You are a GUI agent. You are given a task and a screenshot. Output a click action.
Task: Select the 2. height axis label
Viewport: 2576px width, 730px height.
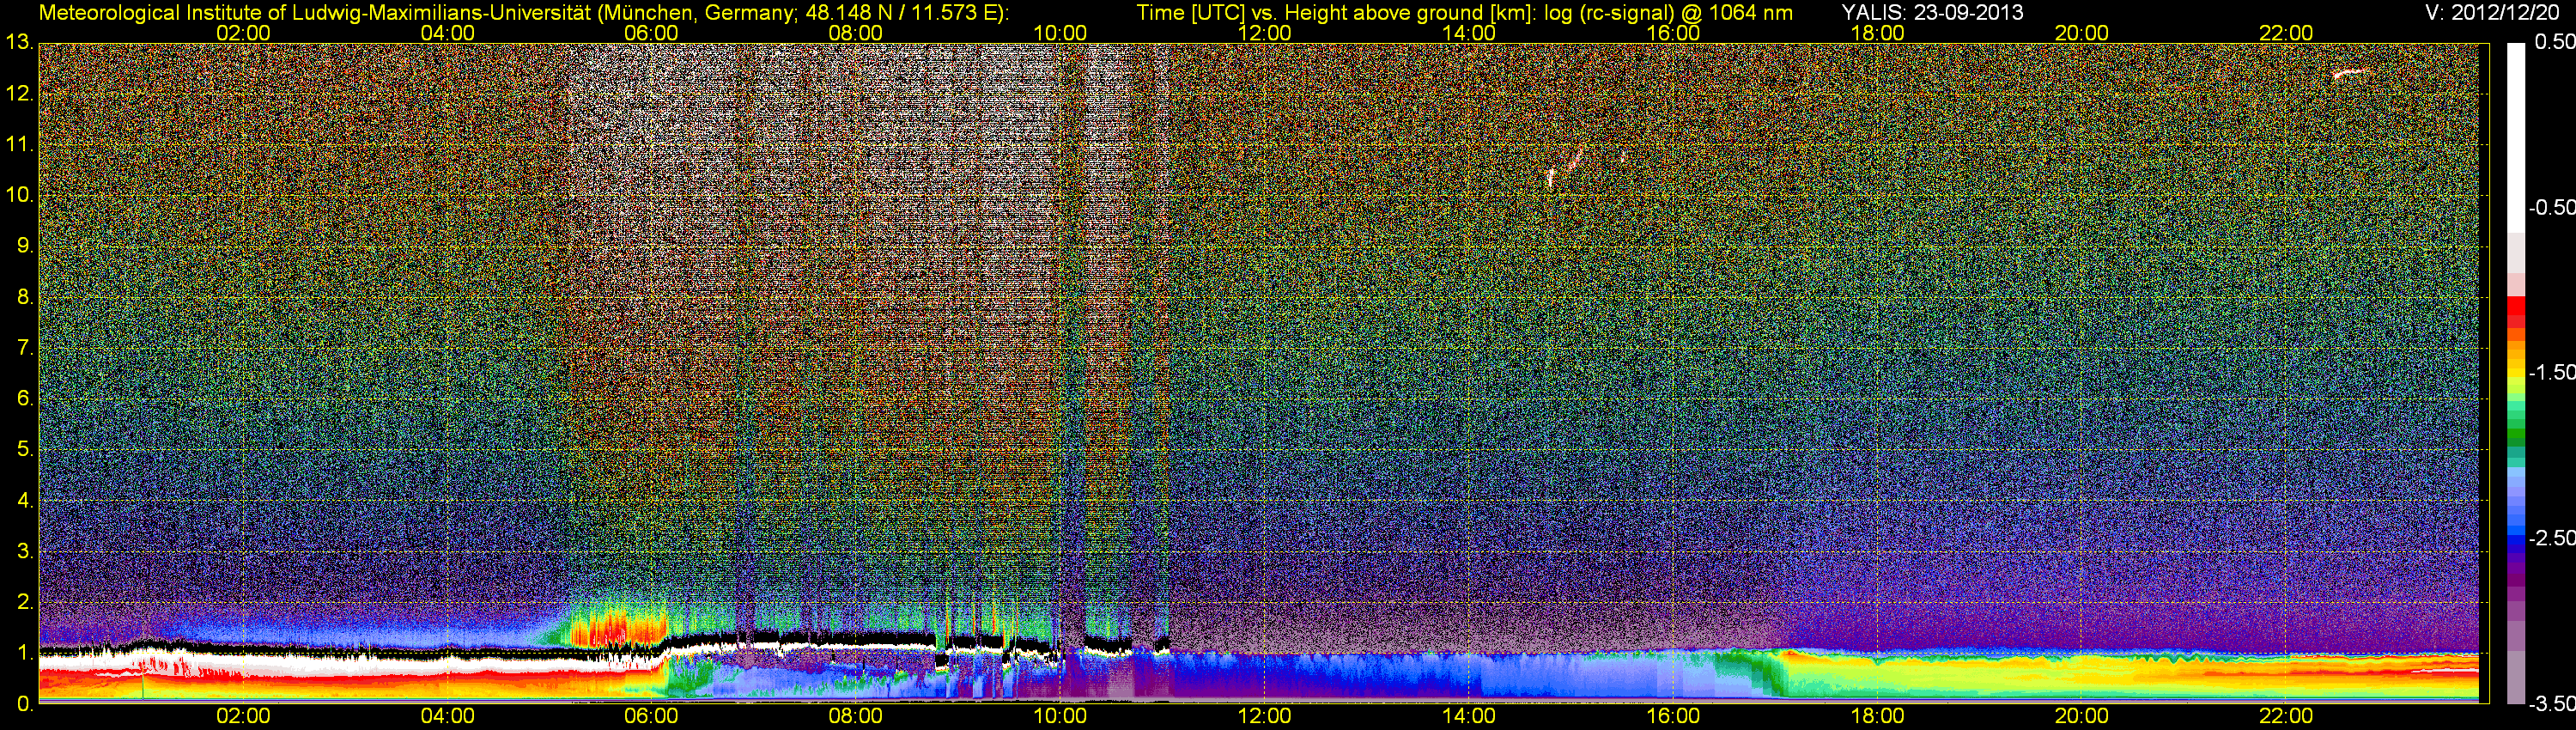click(24, 602)
